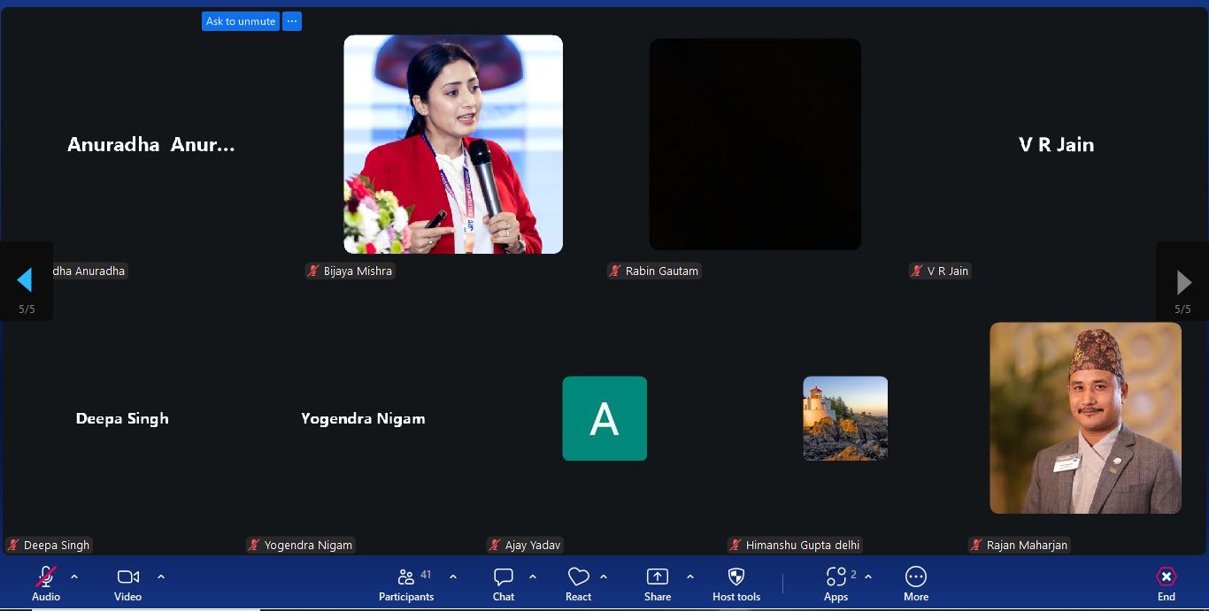
Task: Open the Participants panel
Action: tap(406, 584)
